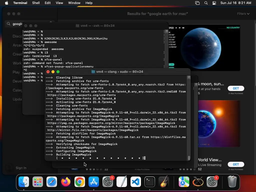This screenshot has height=192, width=256.
Task: Click the date and time in the menu bar
Action: [x=236, y=3]
